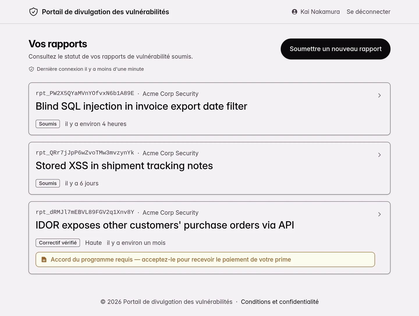The height and width of the screenshot is (316, 419).
Task: Click the Accord du programme requis banner
Action: [205, 260]
